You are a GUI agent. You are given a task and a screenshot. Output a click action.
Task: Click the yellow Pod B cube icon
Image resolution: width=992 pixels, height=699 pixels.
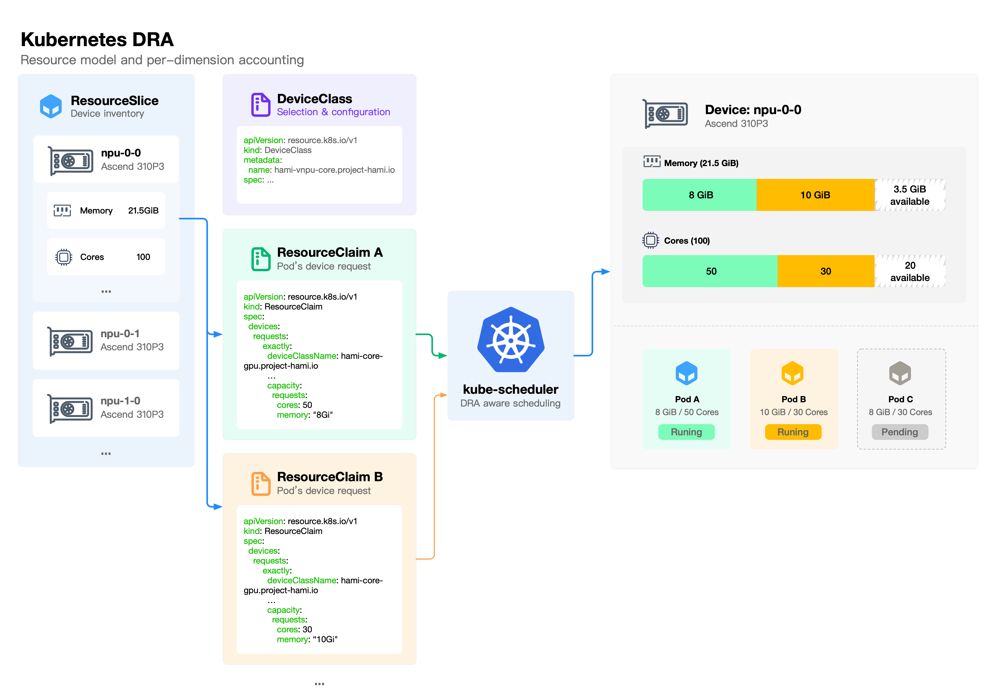click(x=792, y=373)
